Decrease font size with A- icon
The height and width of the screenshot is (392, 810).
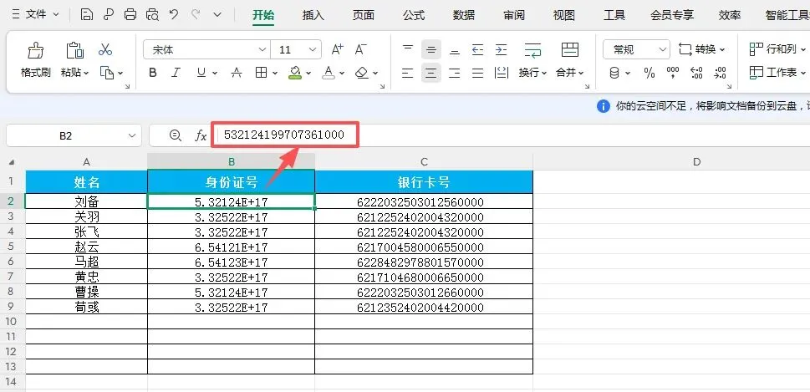[x=360, y=49]
